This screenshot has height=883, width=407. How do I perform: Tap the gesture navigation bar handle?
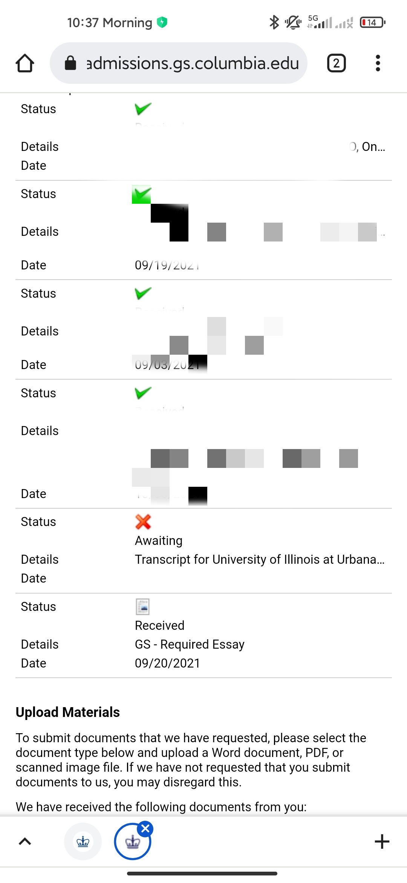(x=202, y=873)
